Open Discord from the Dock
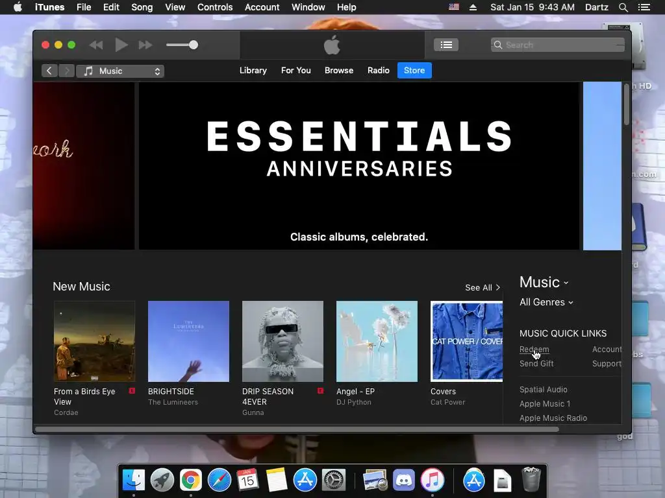Screen dimensions: 665x498 [403, 480]
